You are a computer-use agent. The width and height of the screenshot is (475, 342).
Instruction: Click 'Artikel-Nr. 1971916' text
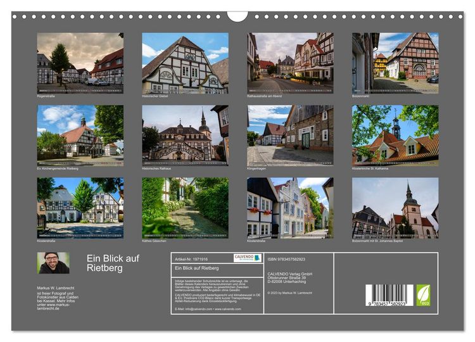point(191,259)
